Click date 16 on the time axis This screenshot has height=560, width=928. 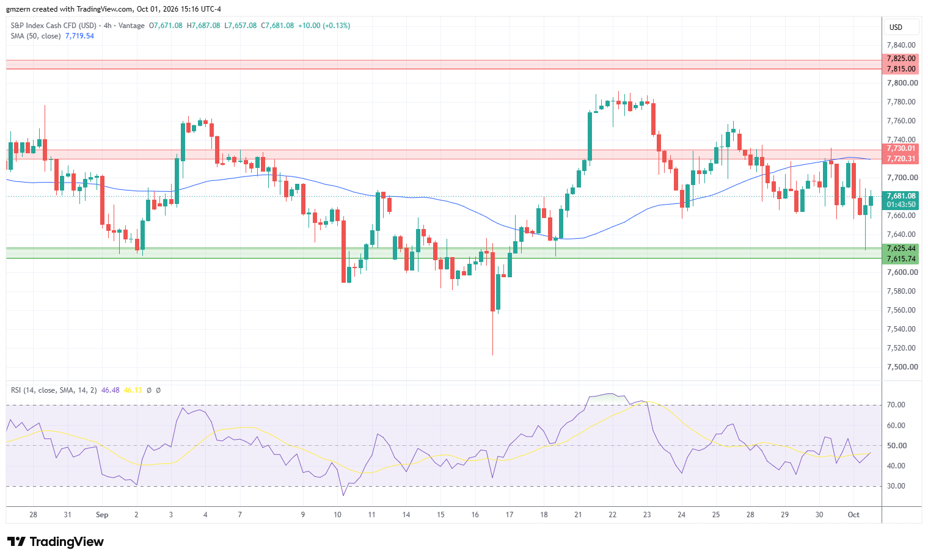click(475, 515)
